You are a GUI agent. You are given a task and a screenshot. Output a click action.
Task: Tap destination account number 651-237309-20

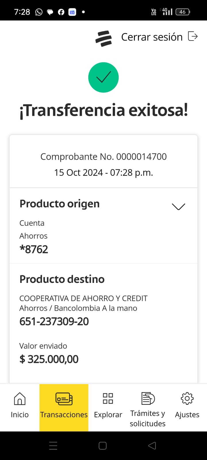[54, 321]
